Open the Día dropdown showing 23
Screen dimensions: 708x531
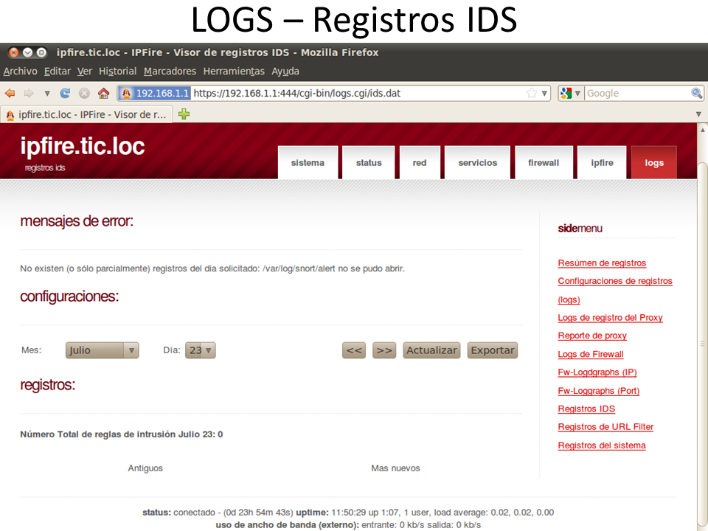[200, 350]
